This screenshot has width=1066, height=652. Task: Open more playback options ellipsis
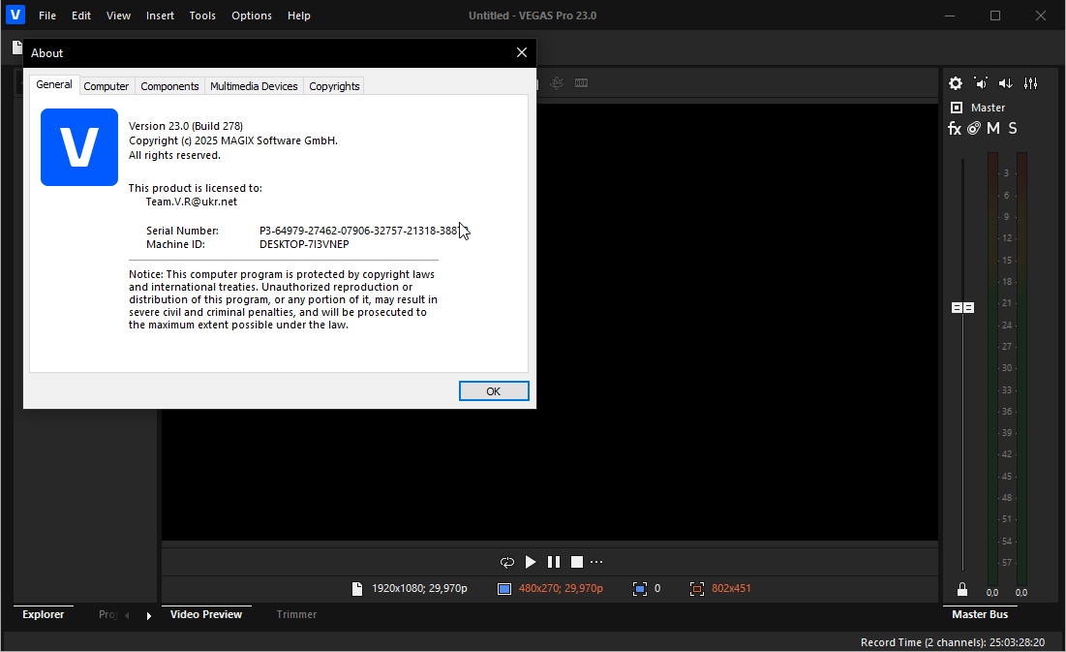coord(596,562)
